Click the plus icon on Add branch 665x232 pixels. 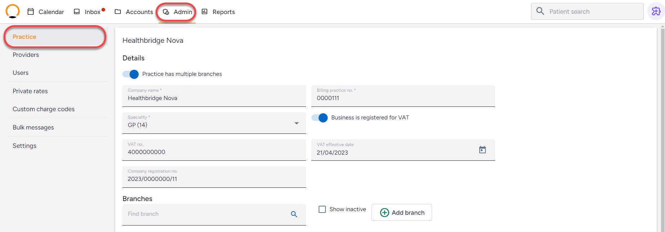tap(385, 213)
